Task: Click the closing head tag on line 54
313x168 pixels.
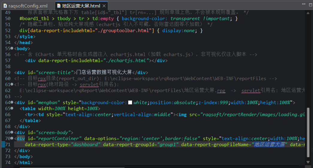Action: (x=24, y=43)
